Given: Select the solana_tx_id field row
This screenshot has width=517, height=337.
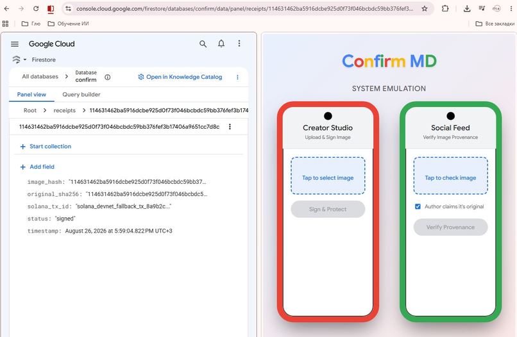Looking at the screenshot, I should (x=99, y=206).
